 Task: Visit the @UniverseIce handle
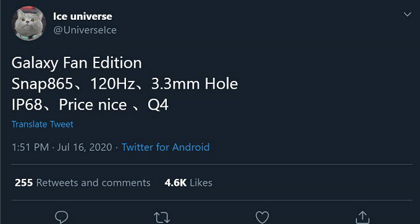click(85, 30)
